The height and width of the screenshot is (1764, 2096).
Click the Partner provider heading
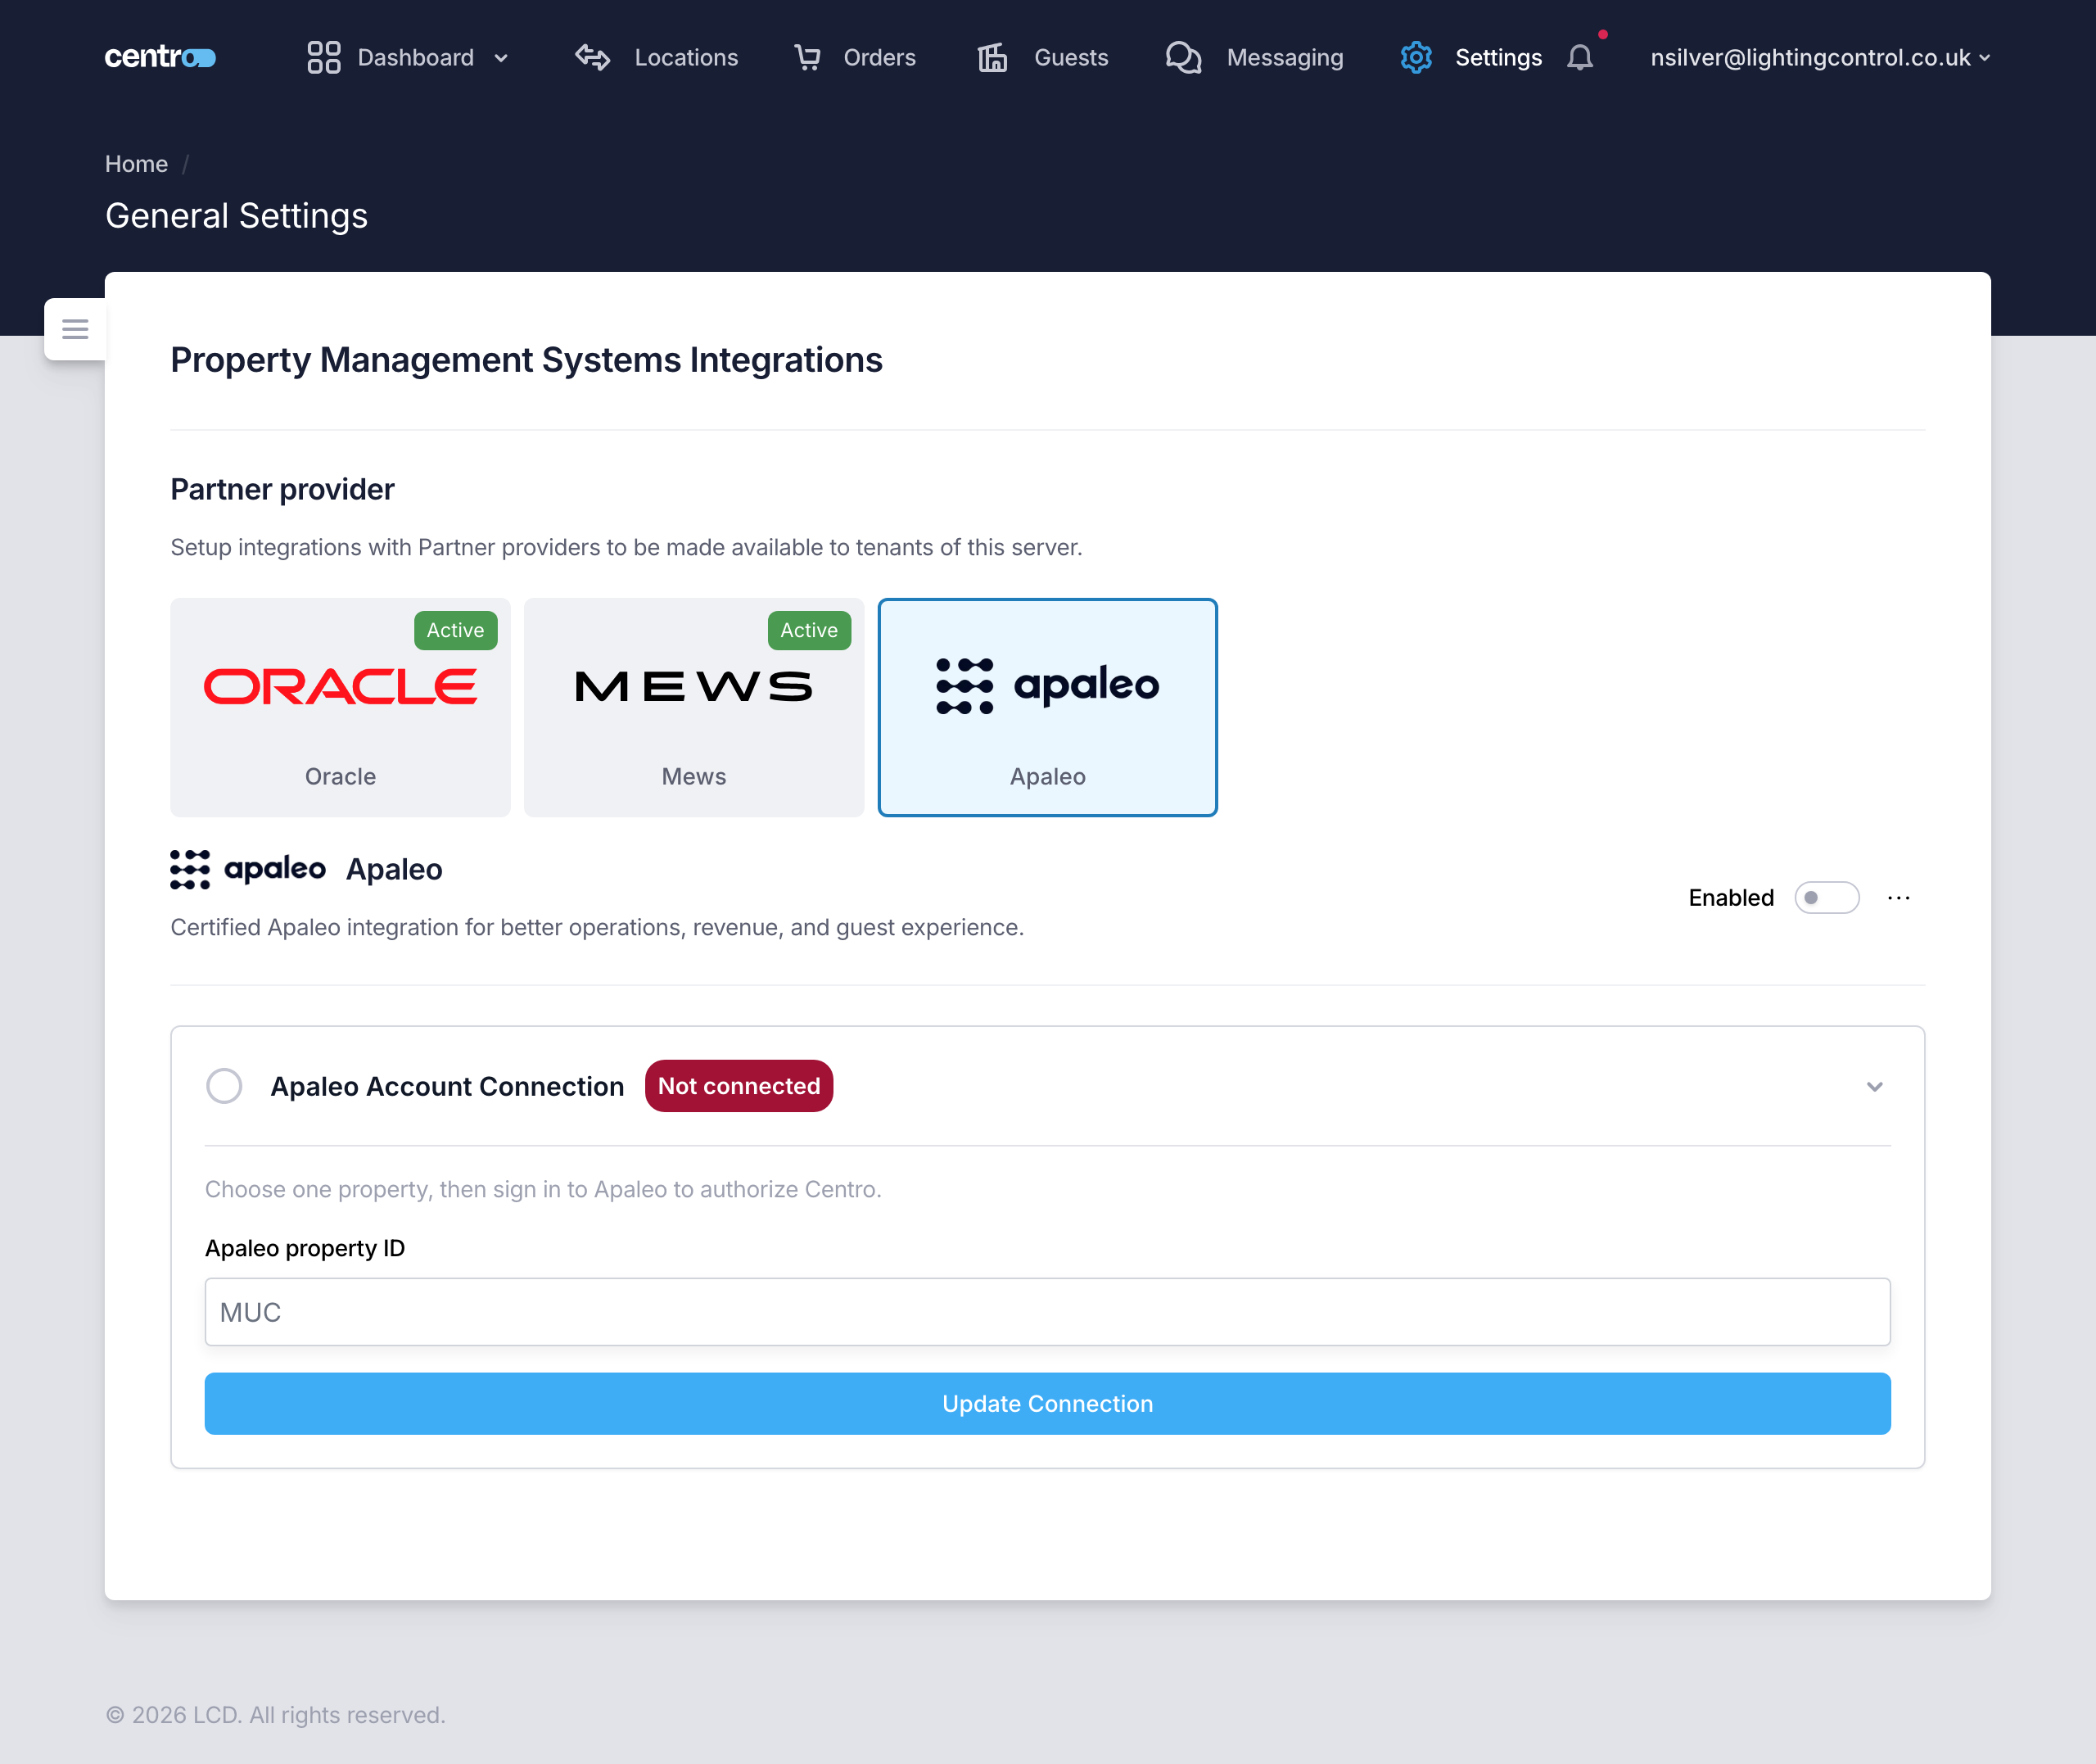(282, 489)
